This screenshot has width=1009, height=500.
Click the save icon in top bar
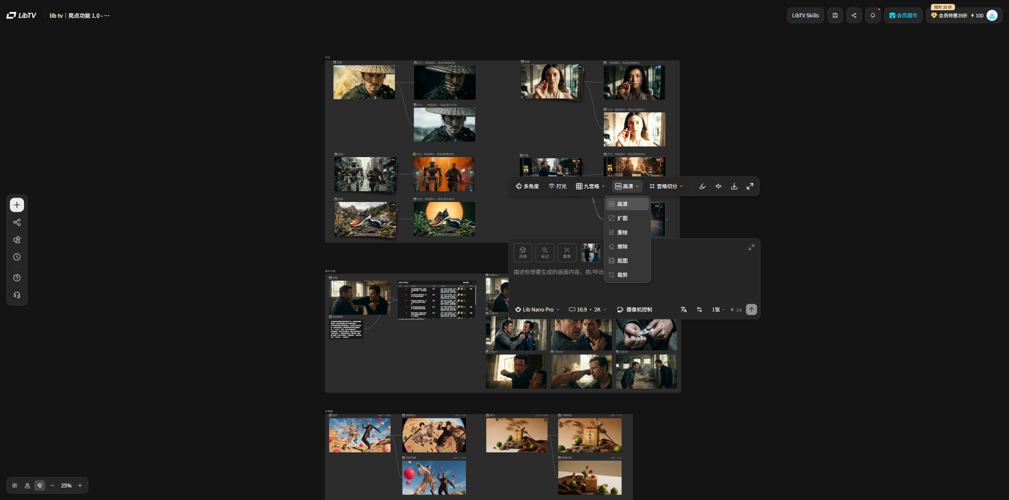835,15
